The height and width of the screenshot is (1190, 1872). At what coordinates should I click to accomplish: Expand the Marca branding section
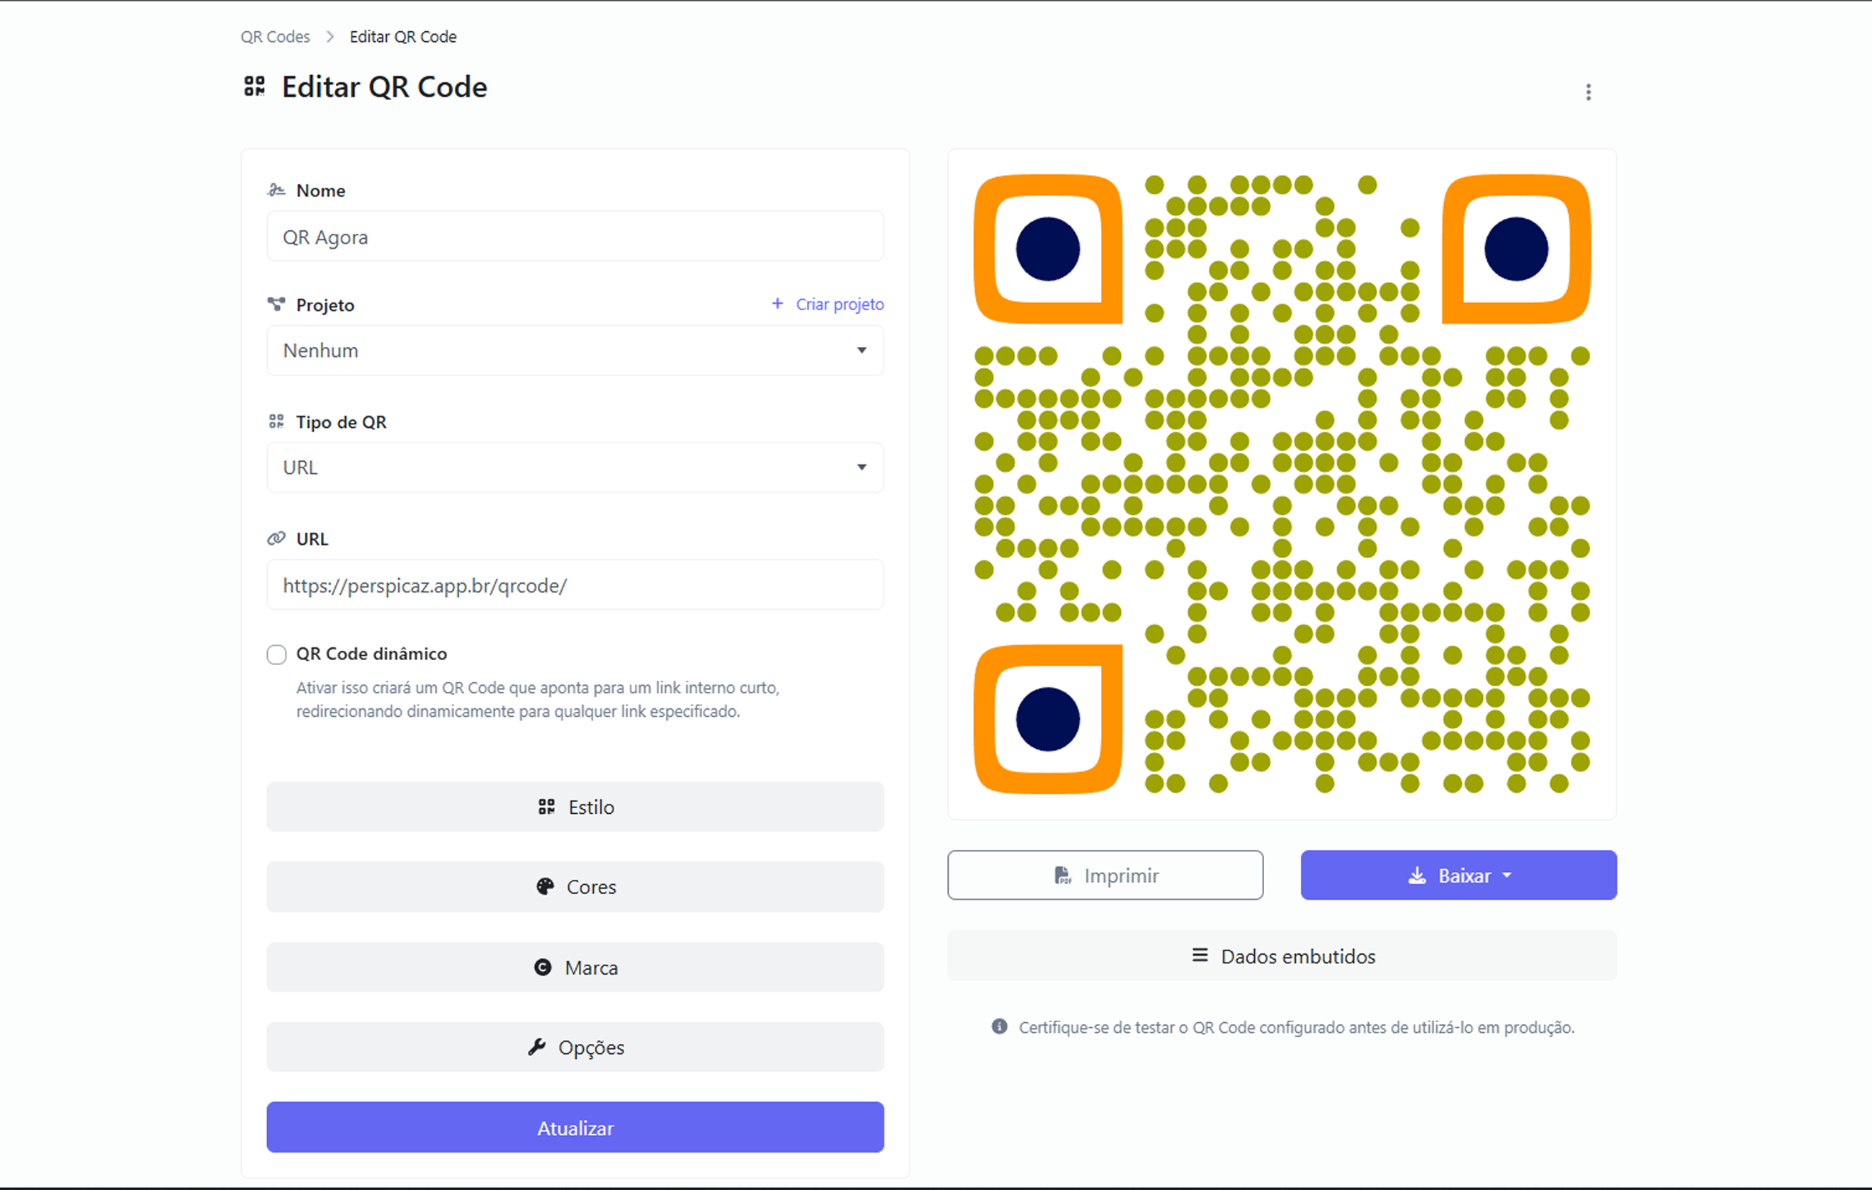coord(575,968)
